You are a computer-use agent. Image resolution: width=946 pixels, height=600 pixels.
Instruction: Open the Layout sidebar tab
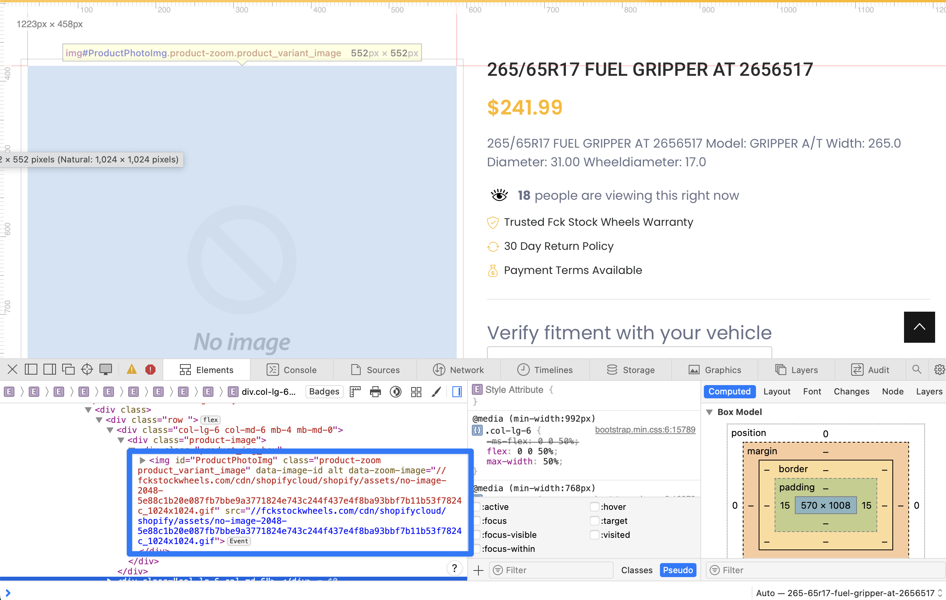pos(776,391)
